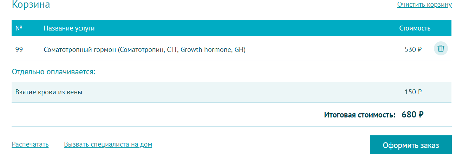The image size is (475, 162).
Task: Click the Очистить корзину link
Action: point(424,5)
